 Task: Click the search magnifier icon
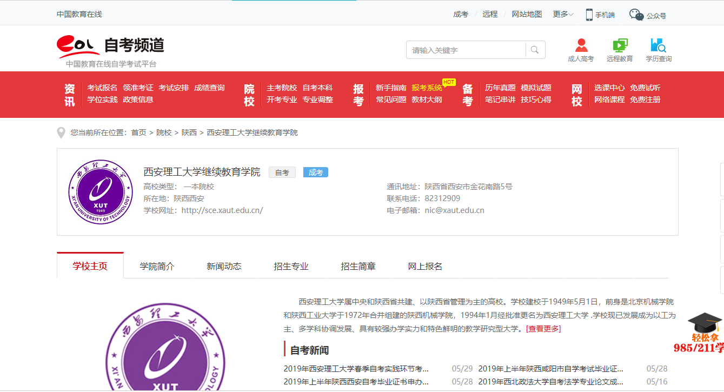(535, 50)
